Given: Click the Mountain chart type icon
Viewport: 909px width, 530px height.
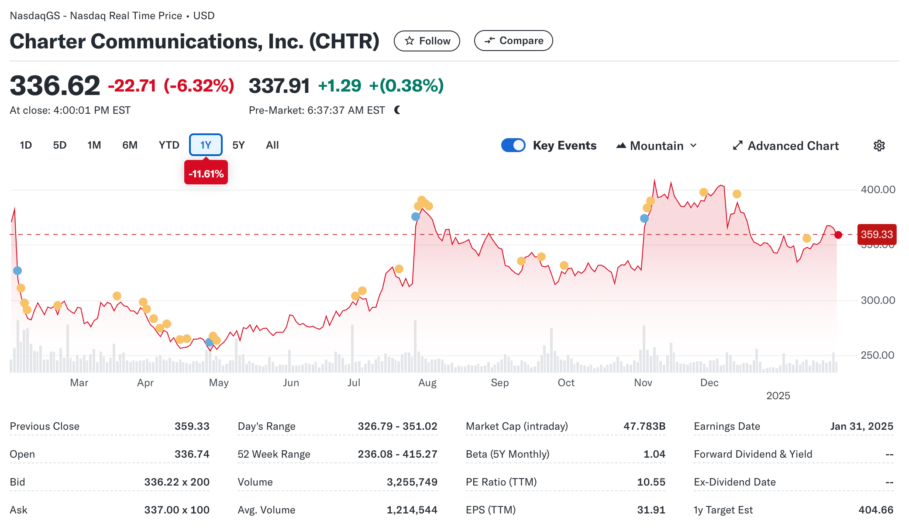Looking at the screenshot, I should [x=621, y=146].
